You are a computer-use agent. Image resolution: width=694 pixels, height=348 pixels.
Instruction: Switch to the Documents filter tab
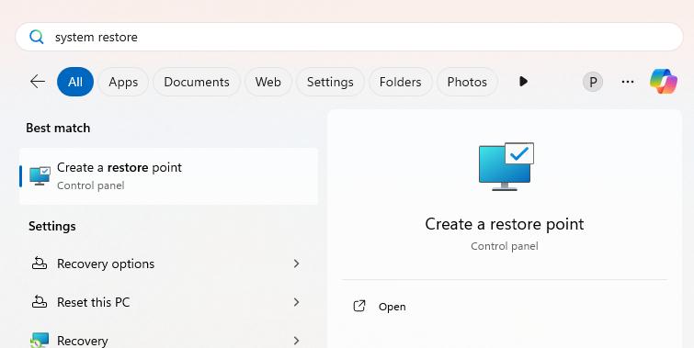tap(197, 82)
